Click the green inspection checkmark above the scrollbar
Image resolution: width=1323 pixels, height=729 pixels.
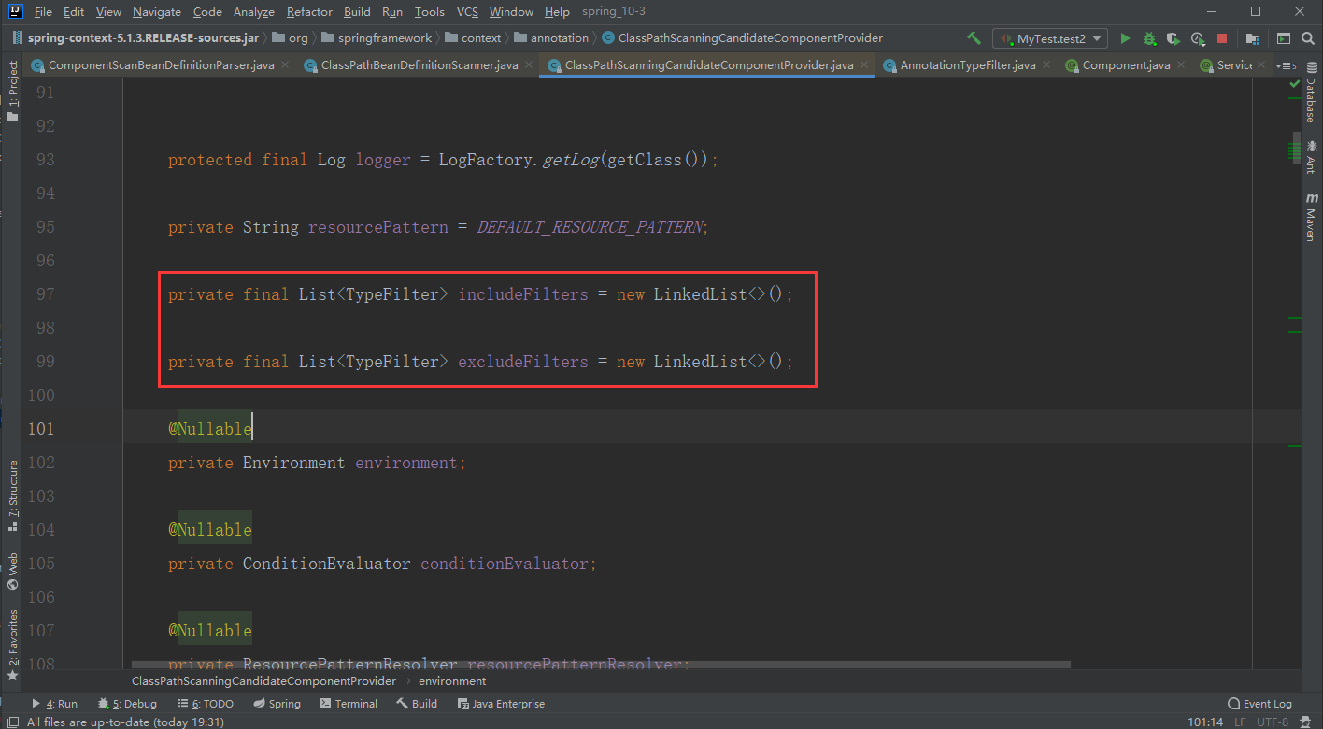pos(1294,84)
